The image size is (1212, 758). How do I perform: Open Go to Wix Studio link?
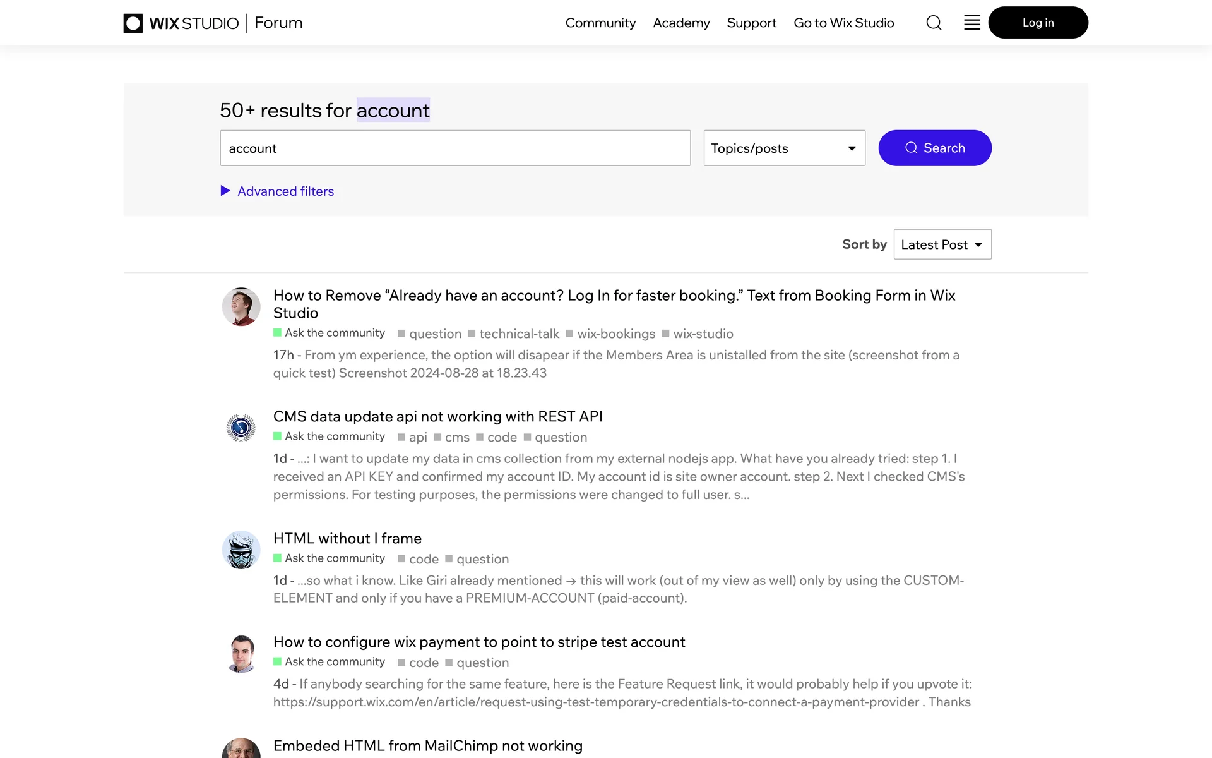click(x=843, y=23)
